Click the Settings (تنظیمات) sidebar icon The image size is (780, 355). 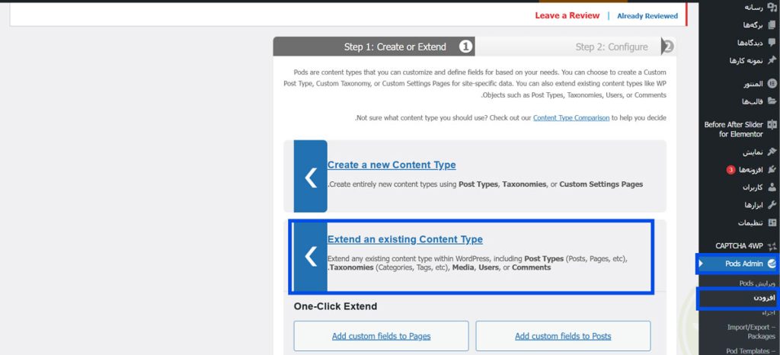pos(772,222)
